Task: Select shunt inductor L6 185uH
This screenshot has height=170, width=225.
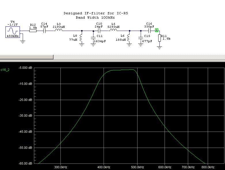Action: [x=128, y=38]
